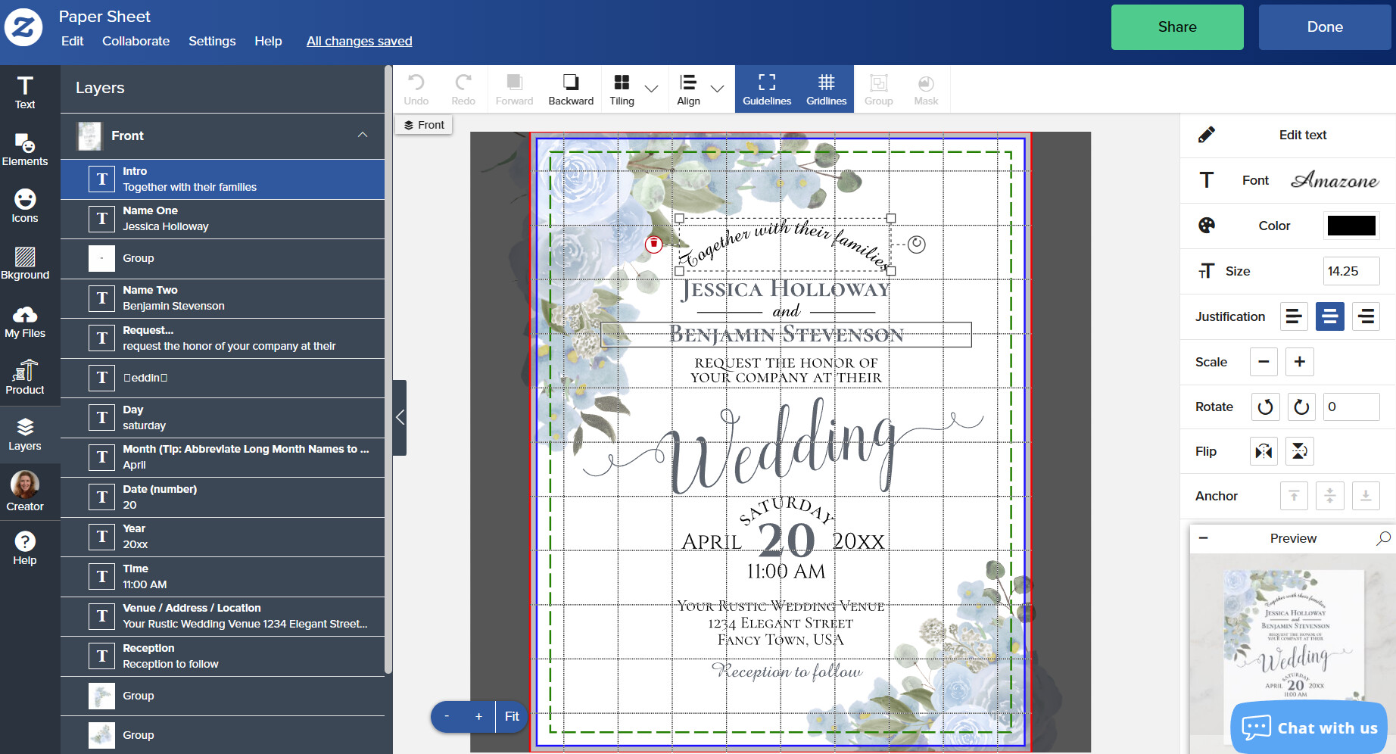Collapse the Layers side panel
The width and height of the screenshot is (1396, 754).
[x=400, y=417]
